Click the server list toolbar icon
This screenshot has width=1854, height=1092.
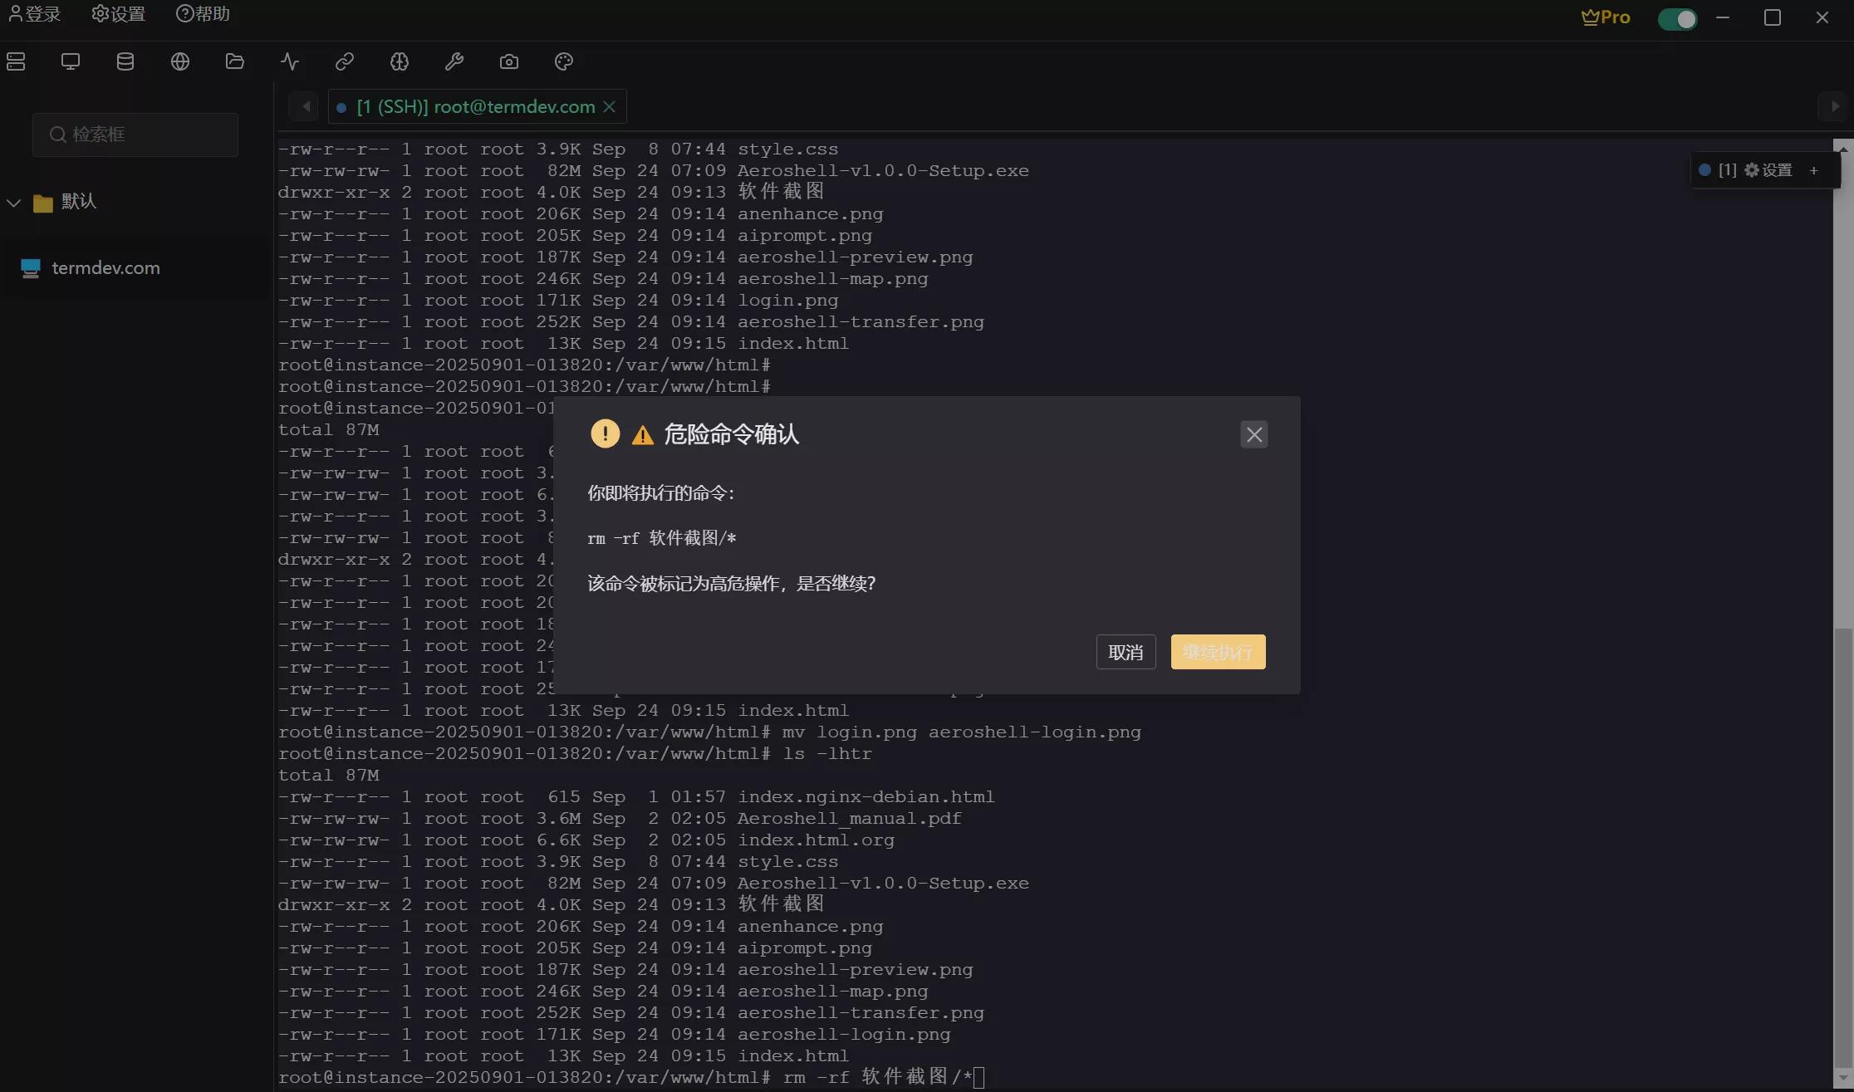click(x=16, y=61)
